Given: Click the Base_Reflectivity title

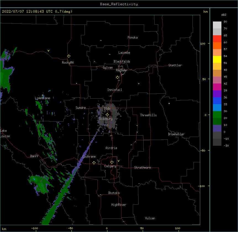Looking at the screenshot, I should 119,4.
